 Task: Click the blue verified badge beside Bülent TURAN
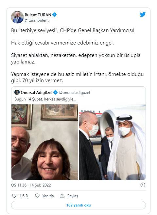(x=55, y=14)
